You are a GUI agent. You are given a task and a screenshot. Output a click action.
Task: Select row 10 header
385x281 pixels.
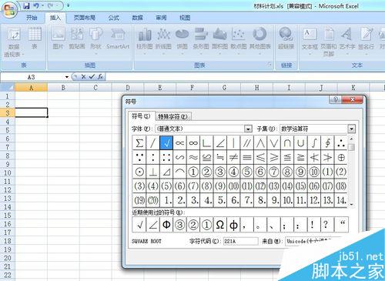tap(8, 172)
